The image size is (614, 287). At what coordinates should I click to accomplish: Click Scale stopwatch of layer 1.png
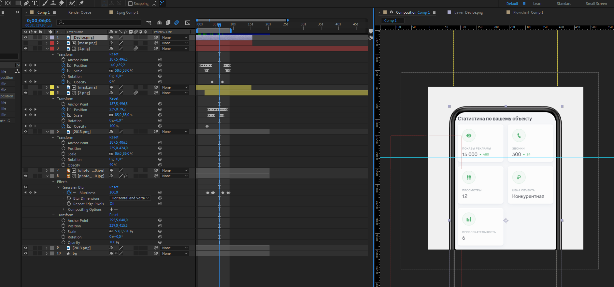pos(64,71)
